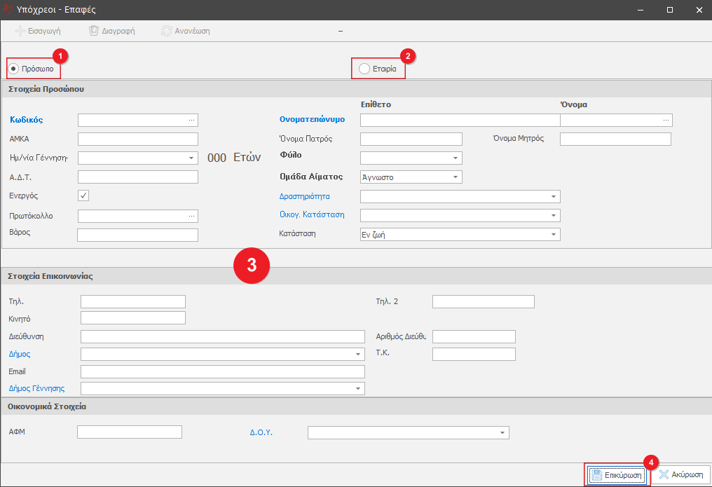This screenshot has width=712, height=487.
Task: Save the form with Επικύρωση
Action: click(x=617, y=474)
